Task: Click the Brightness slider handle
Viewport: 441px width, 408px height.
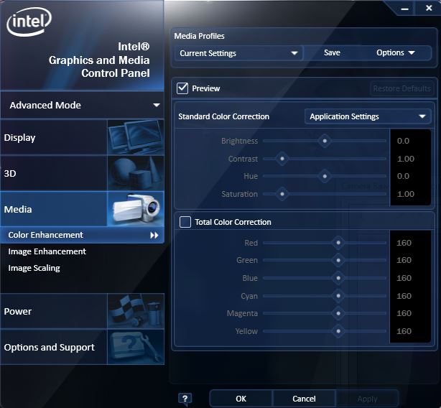Action: click(x=325, y=141)
